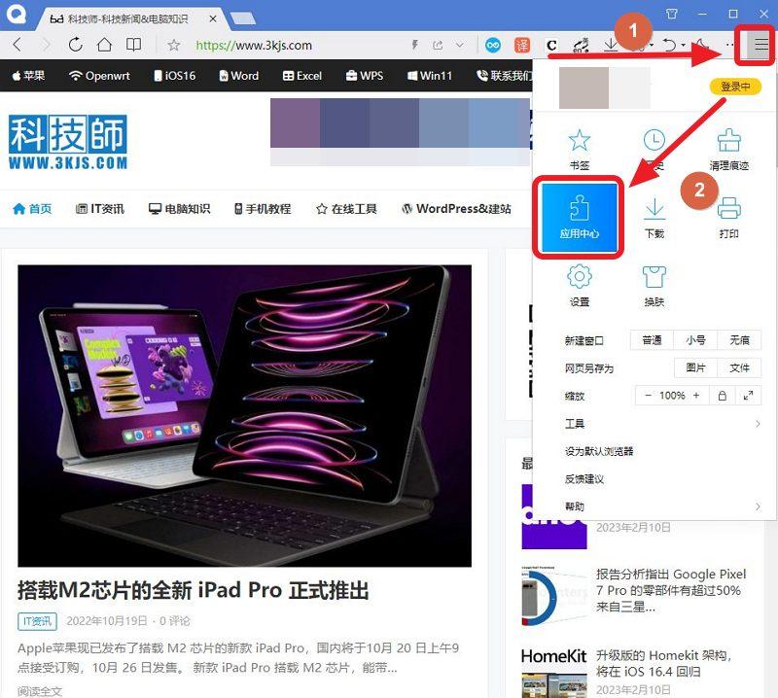Reload the page with the refresh icon
Image resolution: width=778 pixels, height=698 pixels.
(76, 45)
